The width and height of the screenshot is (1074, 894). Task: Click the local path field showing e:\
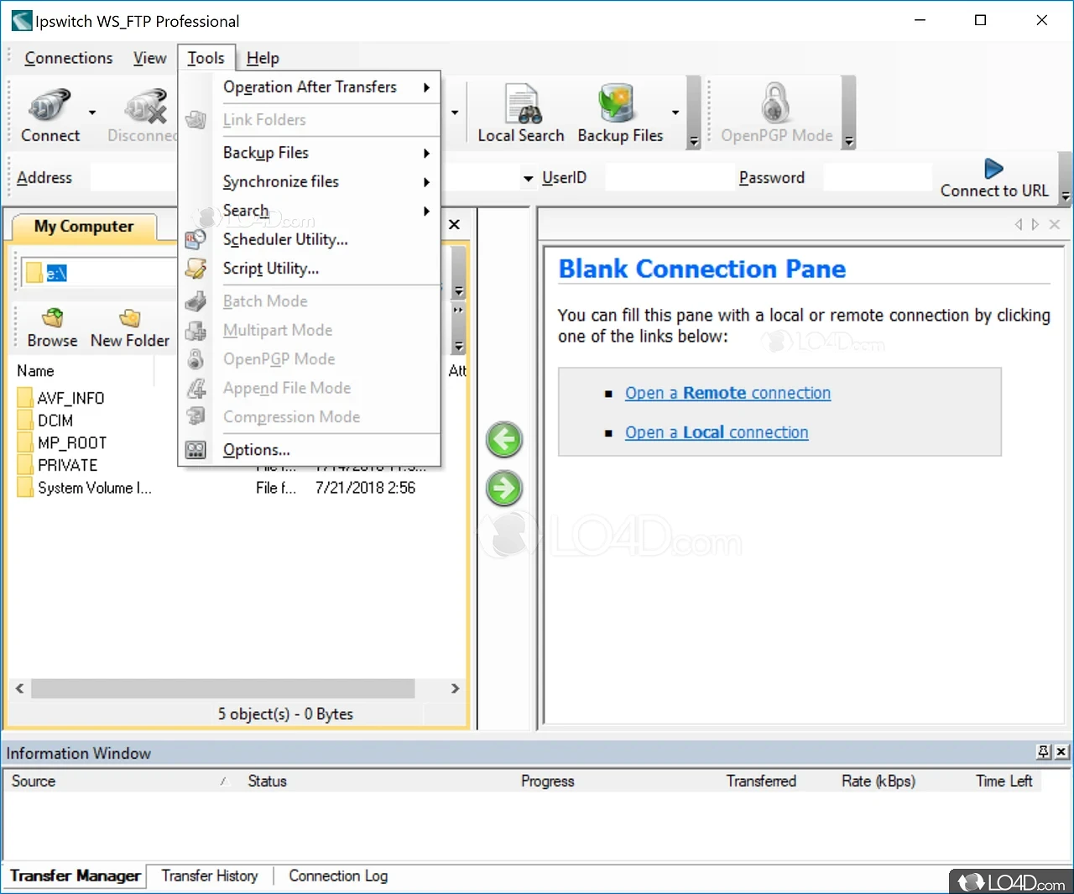coord(98,273)
